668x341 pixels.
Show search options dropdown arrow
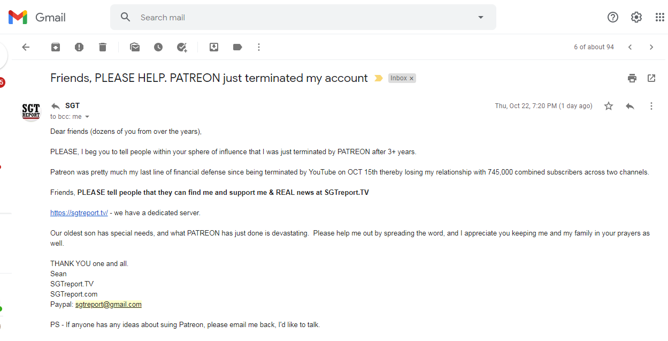coord(481,17)
